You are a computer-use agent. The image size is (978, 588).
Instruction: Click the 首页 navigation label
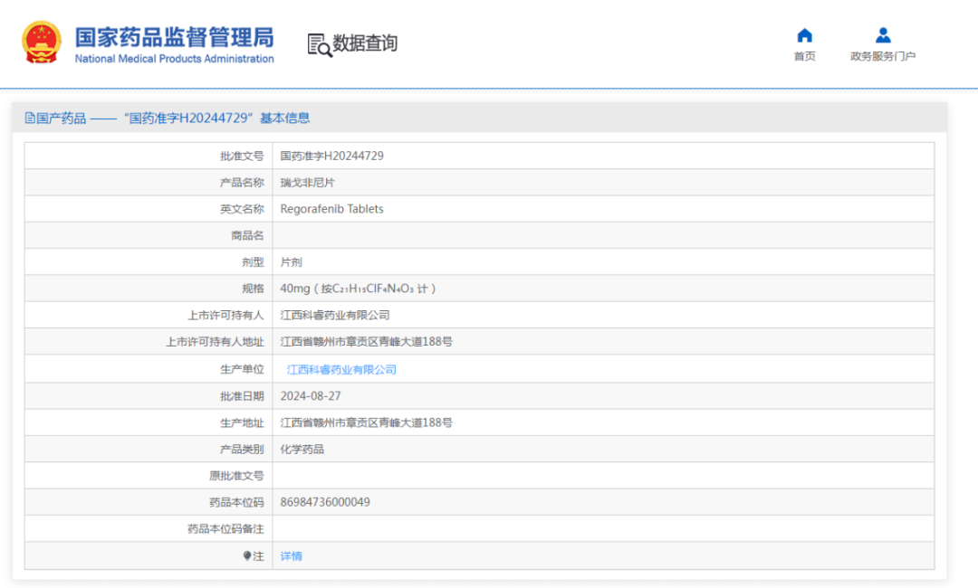[x=805, y=56]
